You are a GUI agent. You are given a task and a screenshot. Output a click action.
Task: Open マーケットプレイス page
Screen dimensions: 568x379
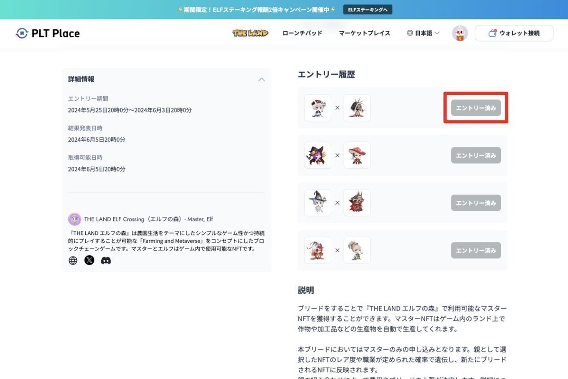pos(364,33)
